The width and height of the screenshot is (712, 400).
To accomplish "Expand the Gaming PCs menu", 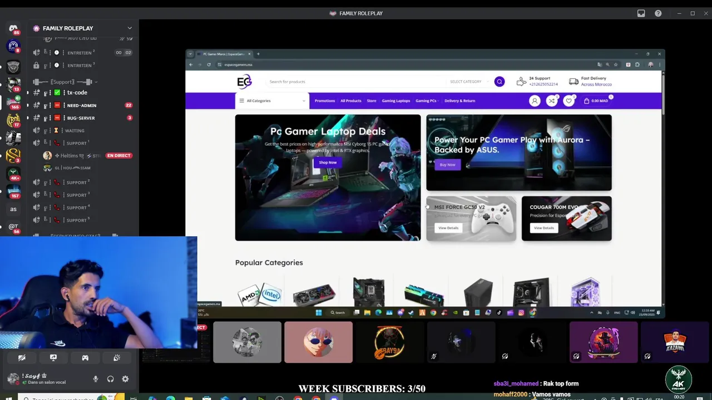I will click(427, 101).
